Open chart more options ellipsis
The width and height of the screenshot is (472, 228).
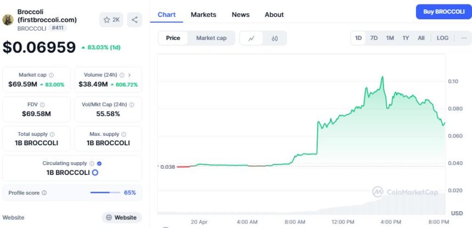(464, 38)
